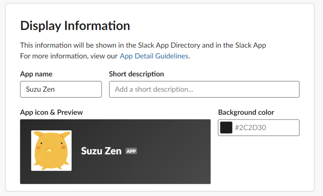Screen dimensions: 323x196
Task: Click the APP badge next to Suzu Zen
Action: coord(131,151)
